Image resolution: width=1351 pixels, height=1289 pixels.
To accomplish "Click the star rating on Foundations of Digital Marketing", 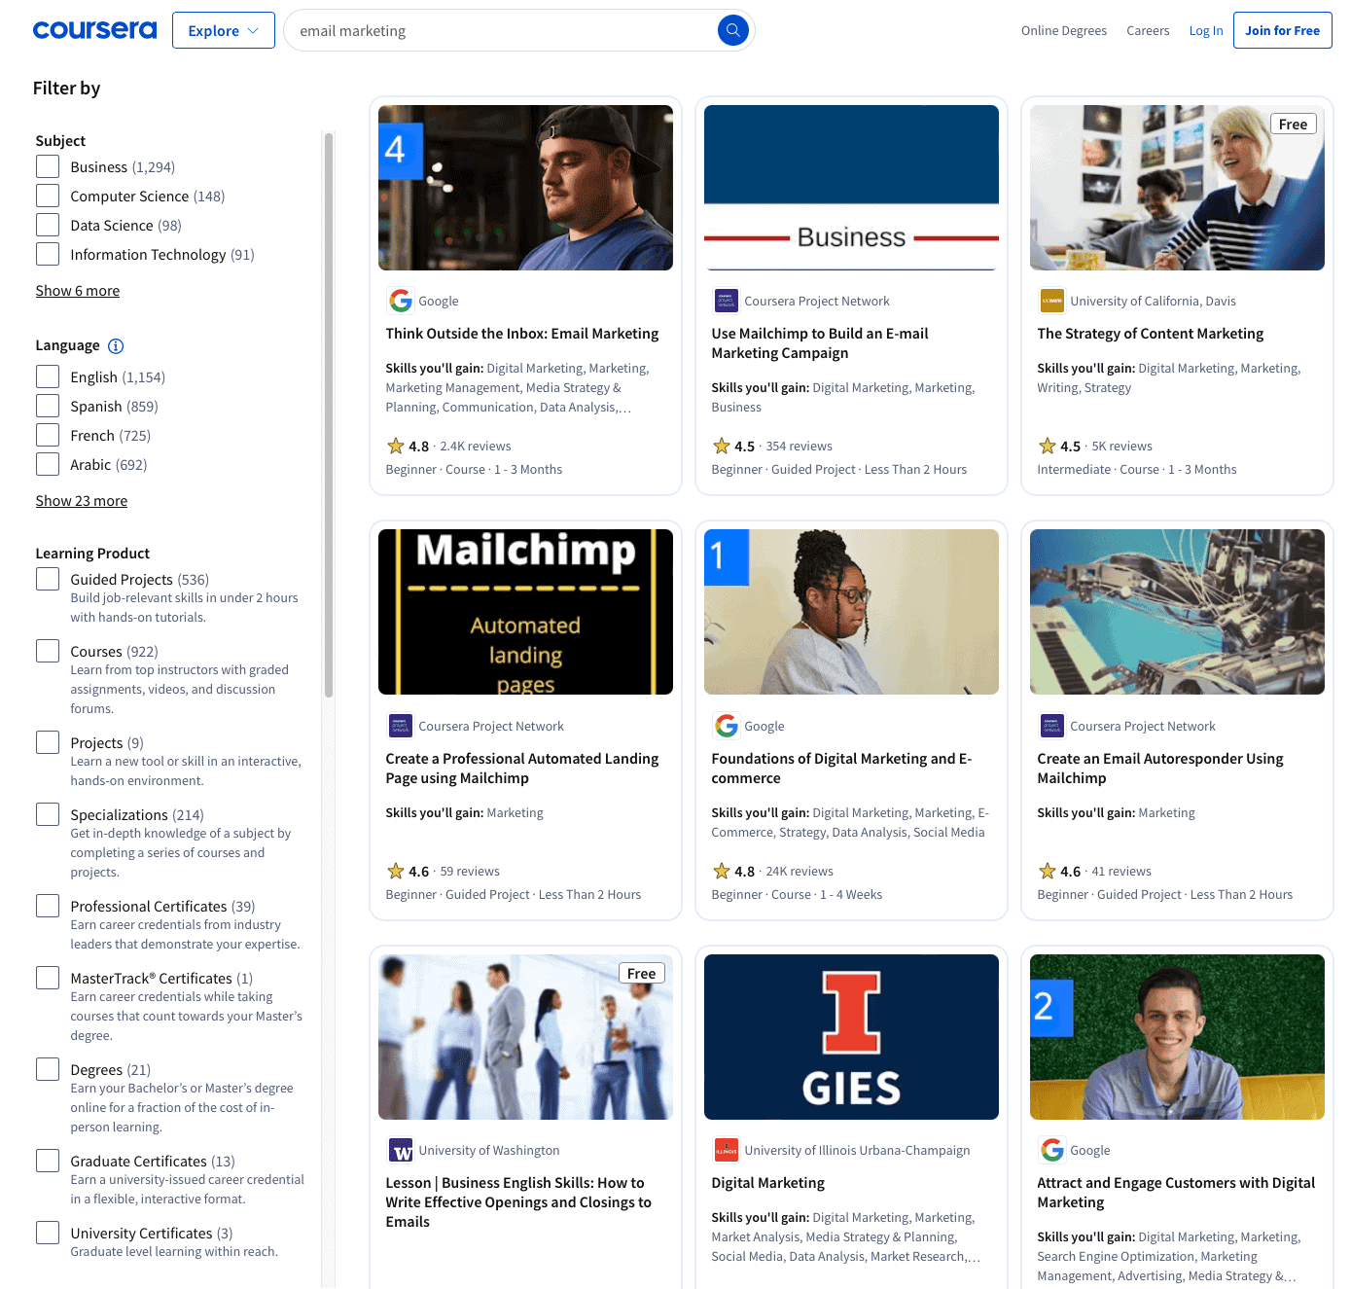I will click(722, 872).
